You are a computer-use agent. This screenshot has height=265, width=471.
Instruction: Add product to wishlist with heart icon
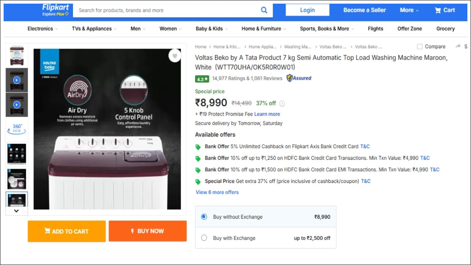coord(175,56)
